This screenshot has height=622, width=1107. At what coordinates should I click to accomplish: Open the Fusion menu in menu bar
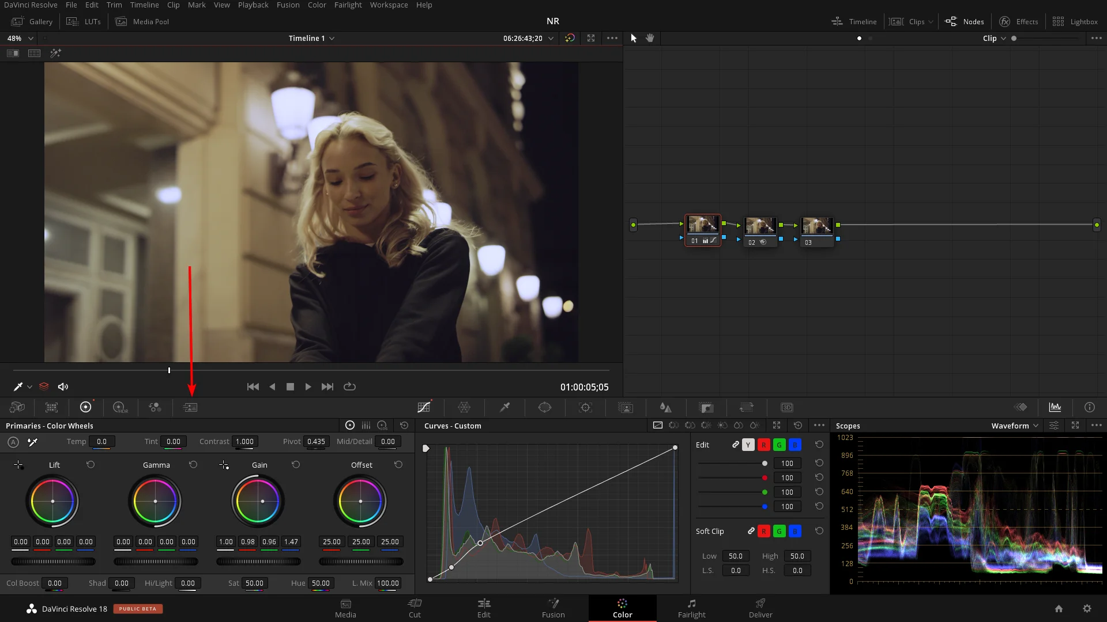pos(288,5)
